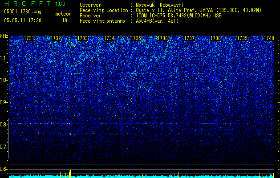Click the Receiving antenna label

click(x=102, y=21)
